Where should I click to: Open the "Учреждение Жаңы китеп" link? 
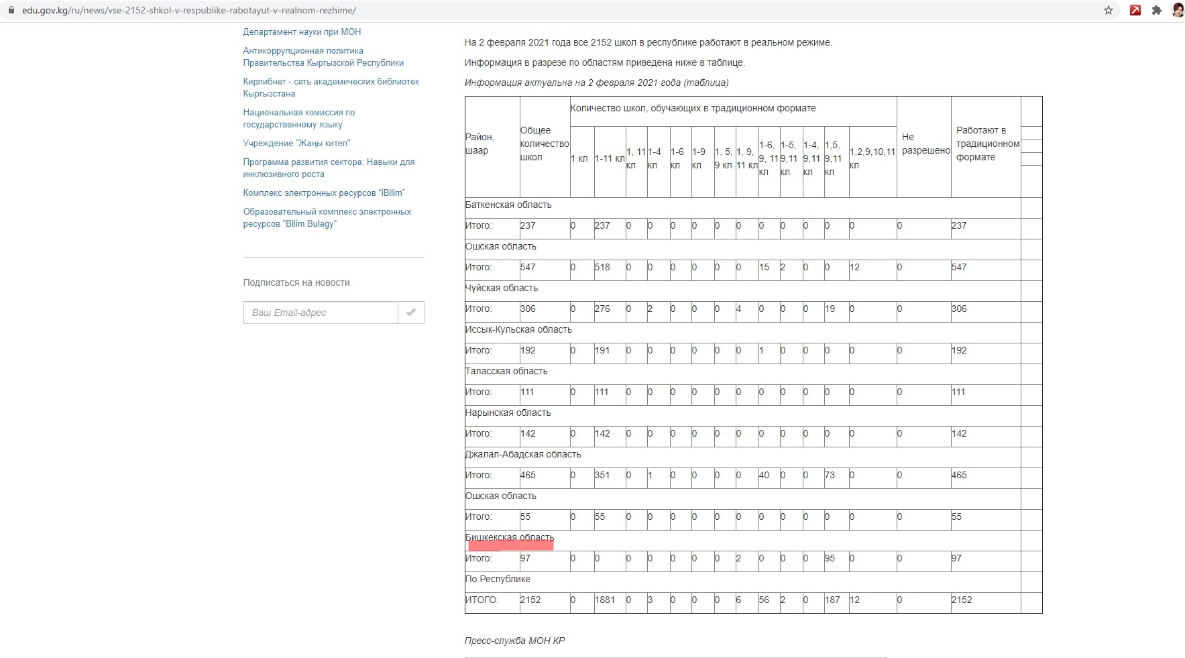coord(296,144)
